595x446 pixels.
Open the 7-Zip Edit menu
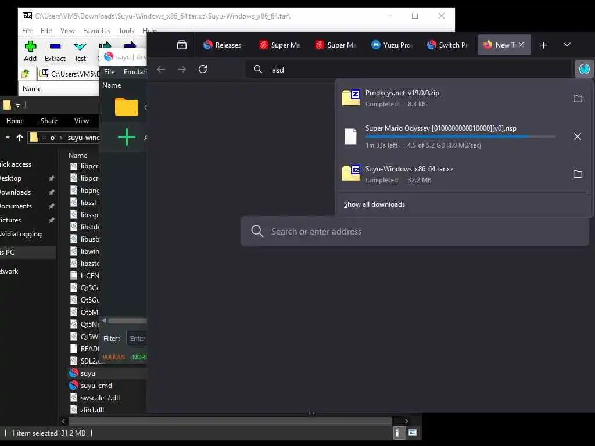point(46,30)
